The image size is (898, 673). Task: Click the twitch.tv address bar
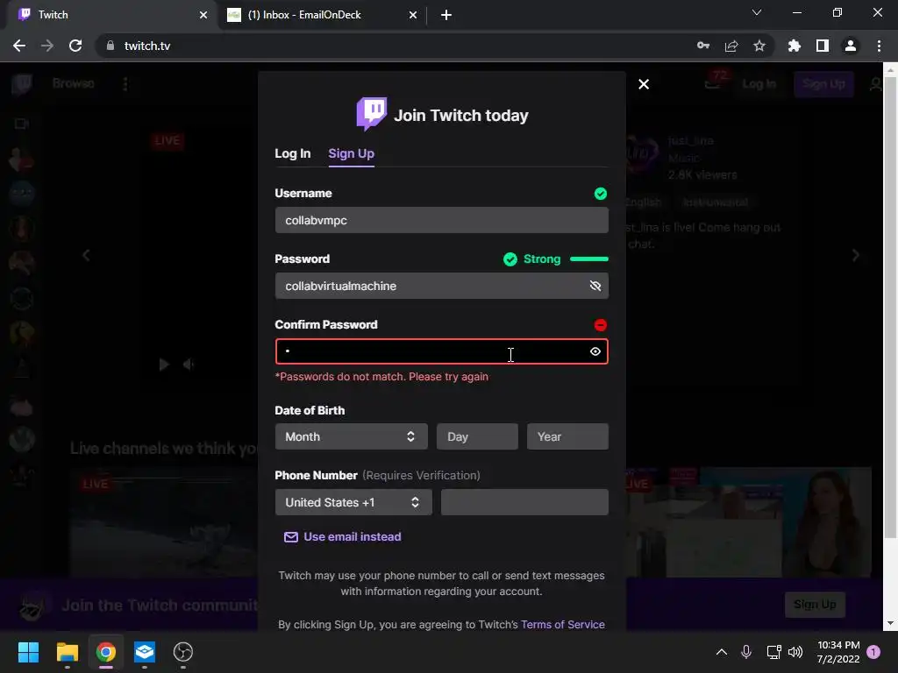pos(396,46)
